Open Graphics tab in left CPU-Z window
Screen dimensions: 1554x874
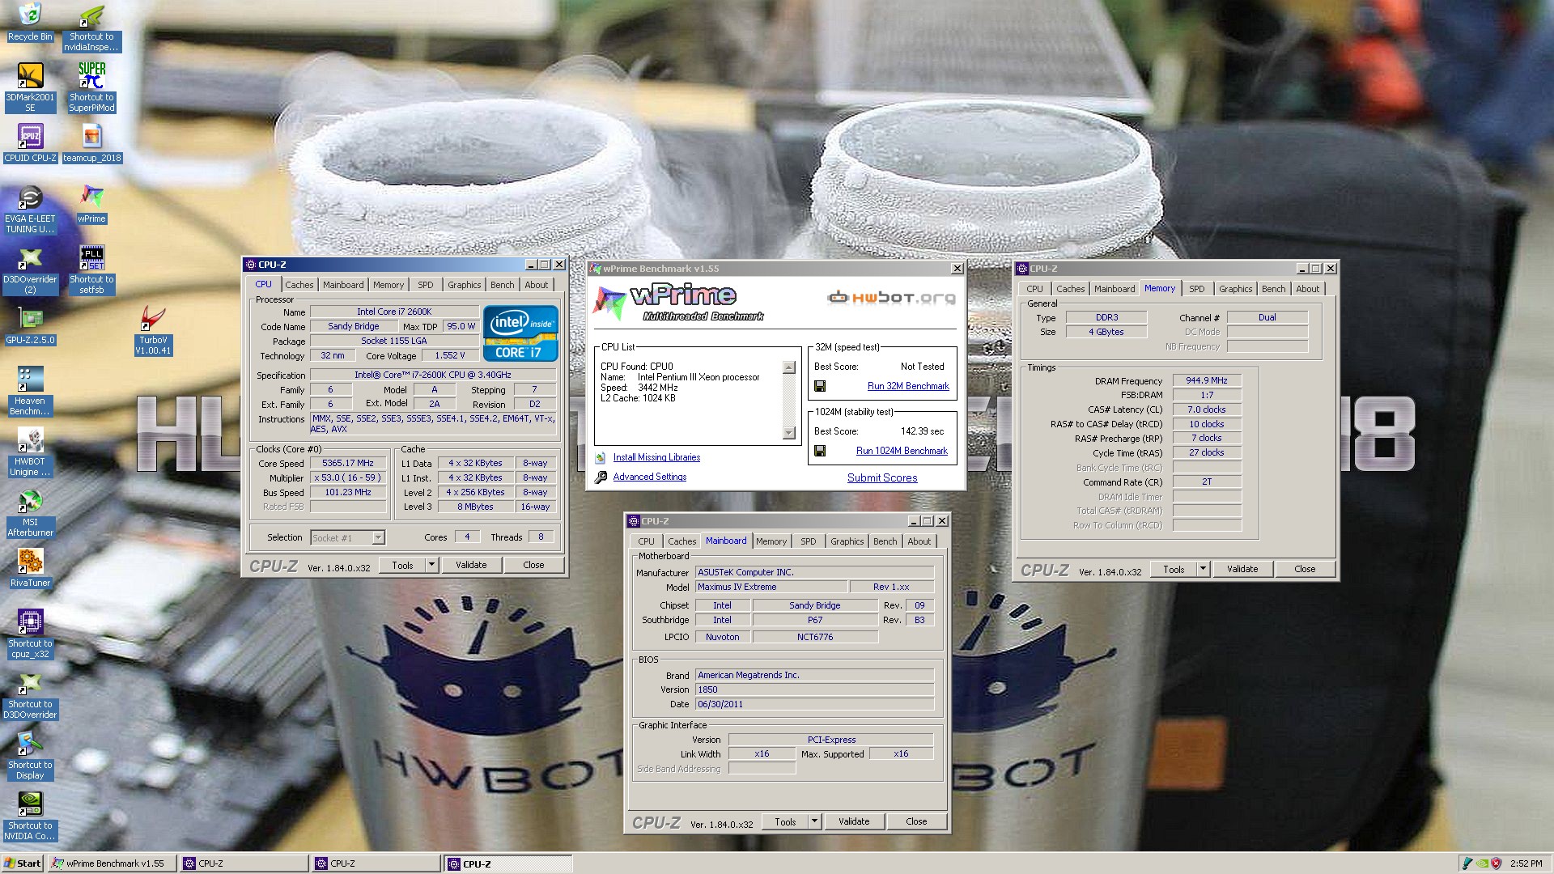click(464, 285)
